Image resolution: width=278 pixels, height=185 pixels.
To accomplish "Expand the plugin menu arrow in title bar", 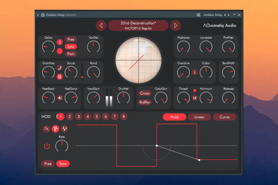I will 38,15.
